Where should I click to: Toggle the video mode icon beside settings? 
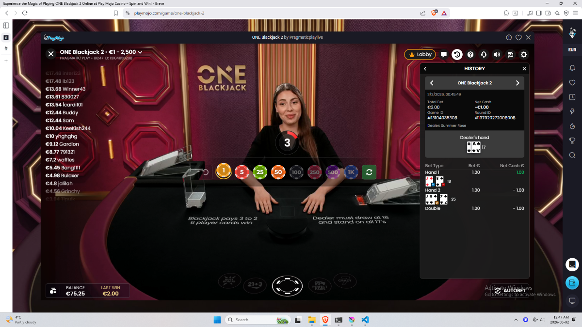(x=510, y=55)
